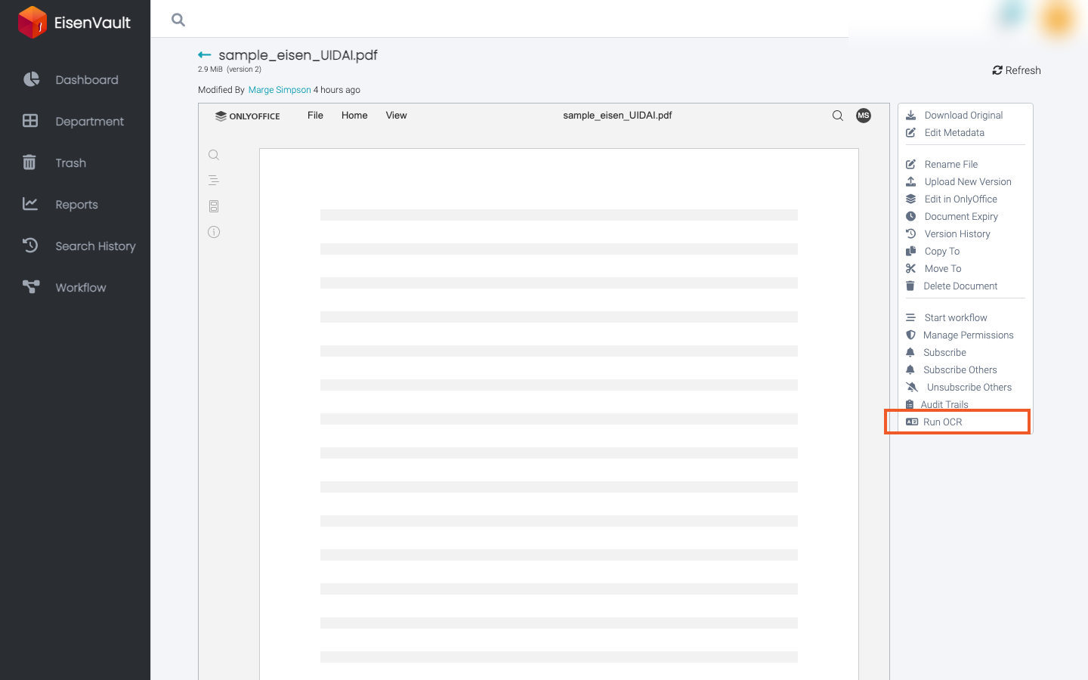
Task: Open the Dashboard page
Action: [x=87, y=80]
